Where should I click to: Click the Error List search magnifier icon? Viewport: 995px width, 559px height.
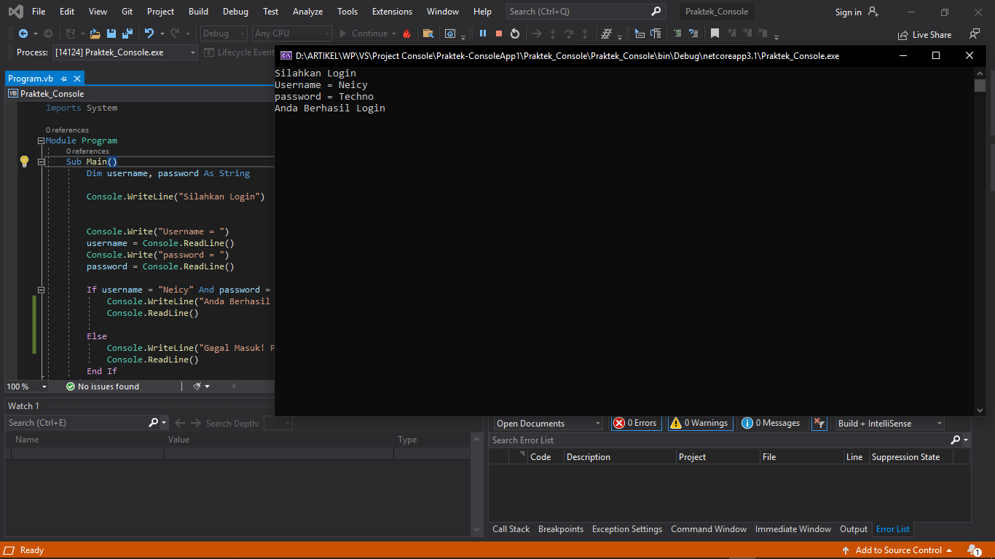(956, 440)
